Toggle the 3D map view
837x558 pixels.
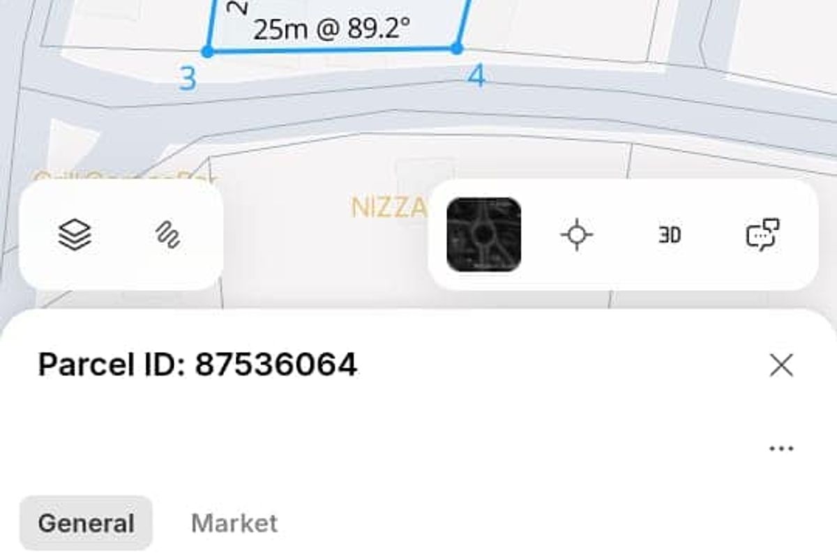[670, 235]
